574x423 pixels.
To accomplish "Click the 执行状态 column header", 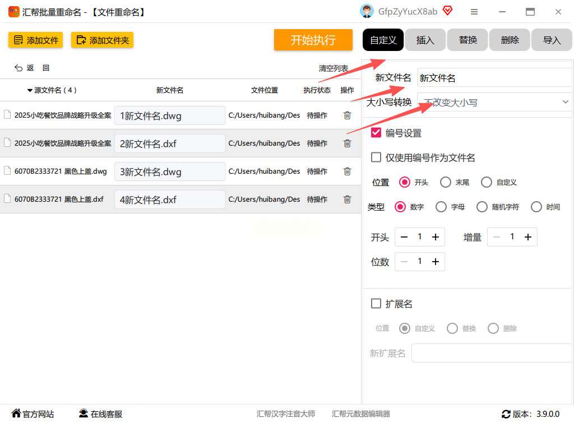I will (317, 90).
